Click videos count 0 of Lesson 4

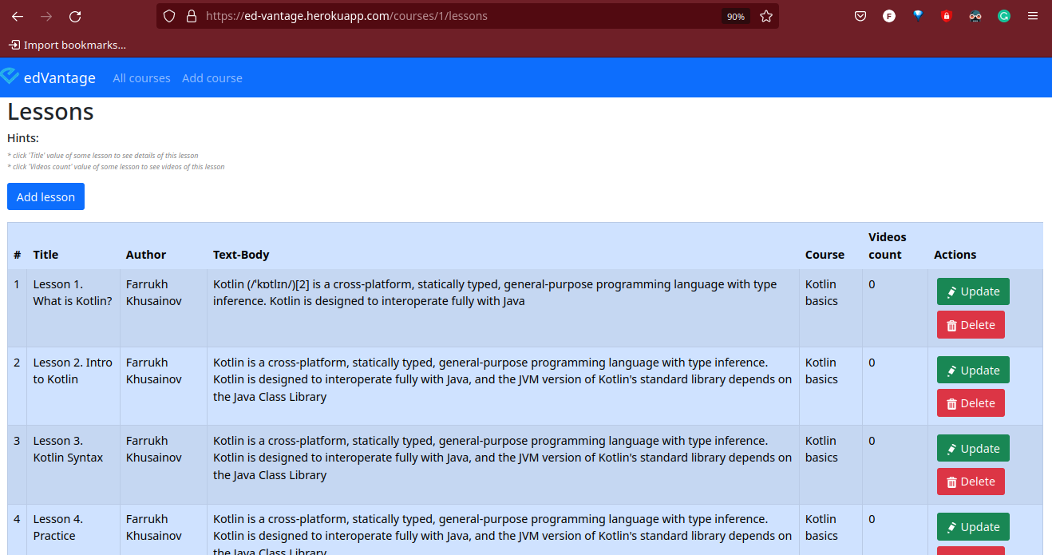point(872,519)
